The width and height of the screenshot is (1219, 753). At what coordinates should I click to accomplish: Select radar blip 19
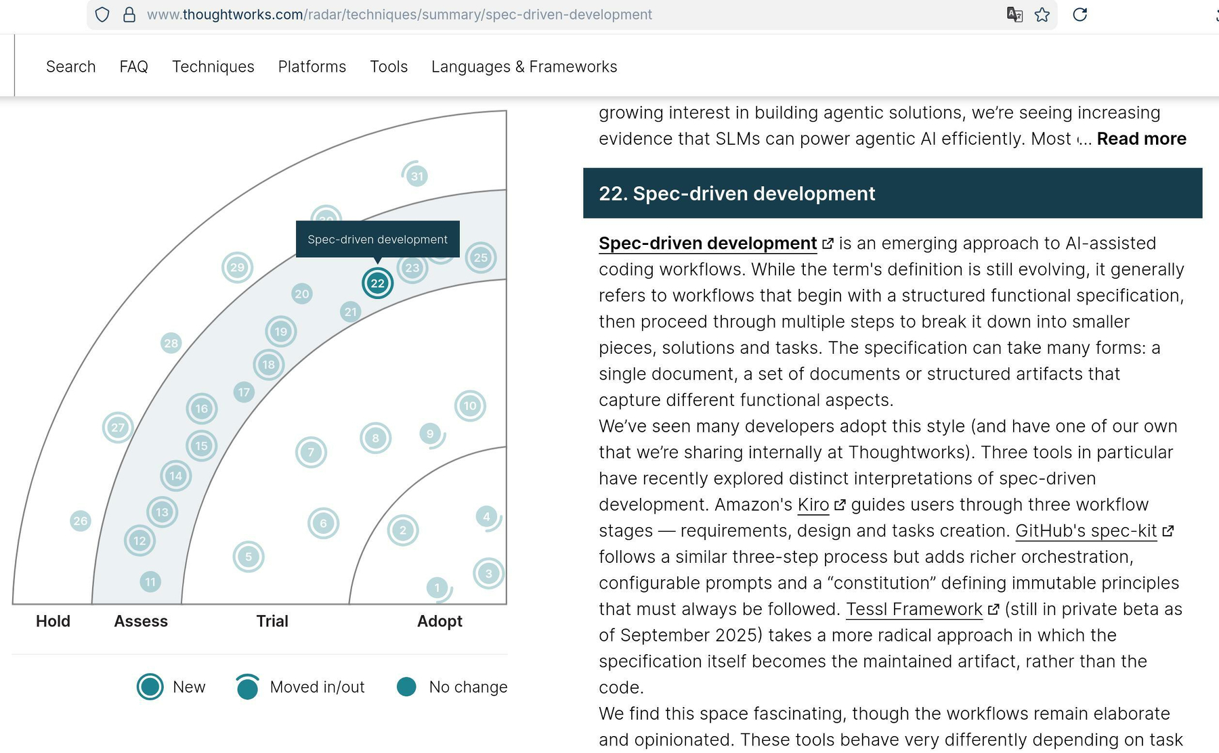tap(281, 332)
